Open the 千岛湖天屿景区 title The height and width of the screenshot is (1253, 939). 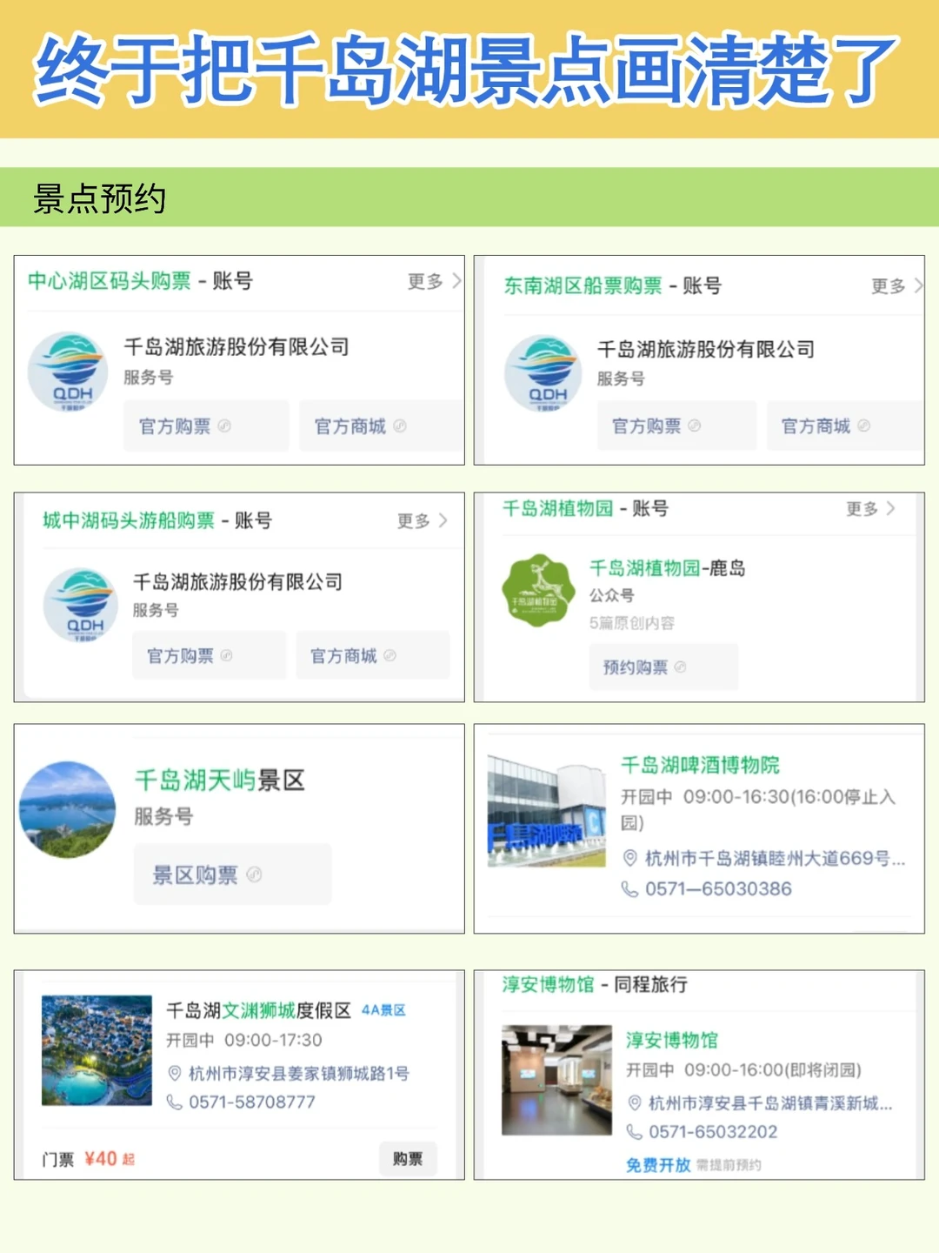[x=219, y=780]
